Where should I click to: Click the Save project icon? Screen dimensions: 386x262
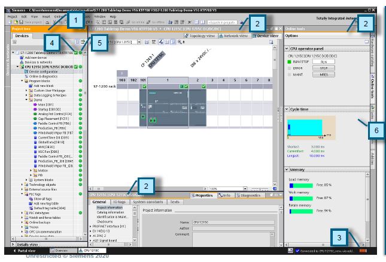coord(22,22)
